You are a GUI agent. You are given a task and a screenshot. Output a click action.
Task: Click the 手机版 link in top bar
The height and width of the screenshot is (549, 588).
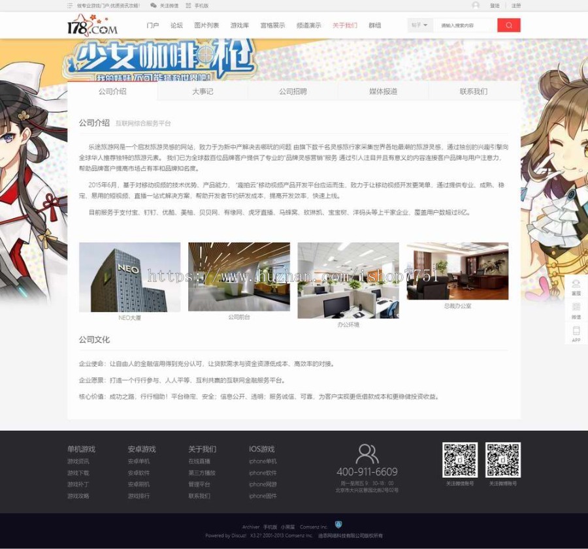[201, 6]
